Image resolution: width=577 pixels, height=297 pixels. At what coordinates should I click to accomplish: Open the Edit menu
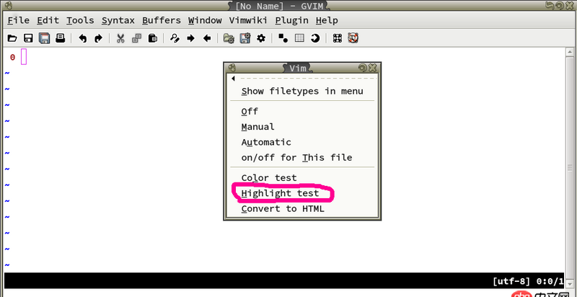(x=48, y=21)
